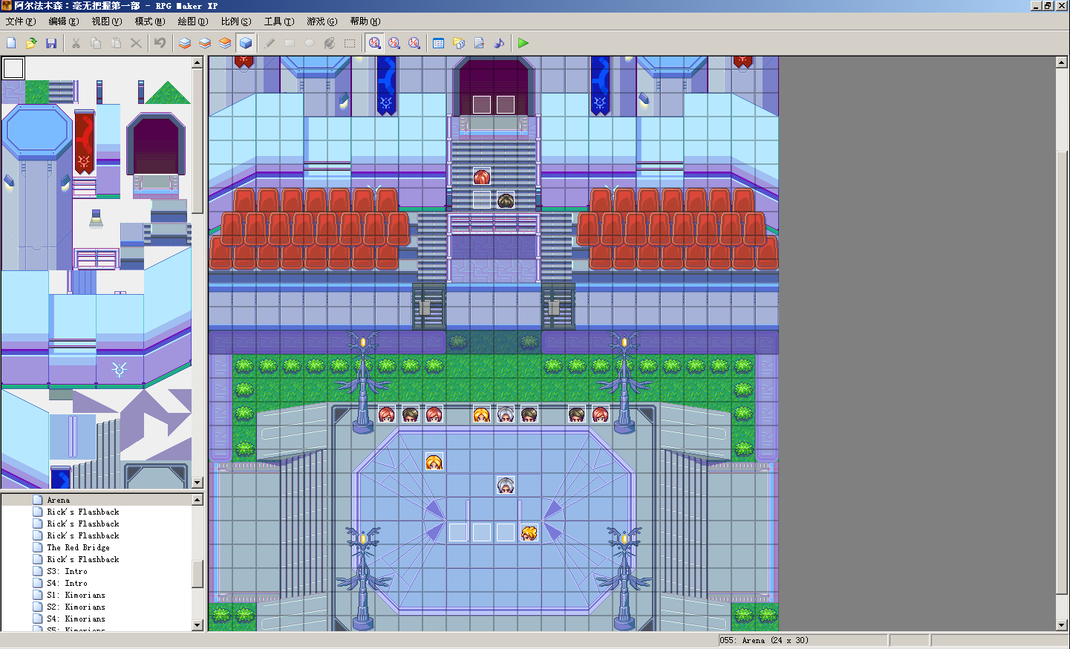Select the Rectangle drawing tool
The height and width of the screenshot is (649, 1070).
point(290,43)
